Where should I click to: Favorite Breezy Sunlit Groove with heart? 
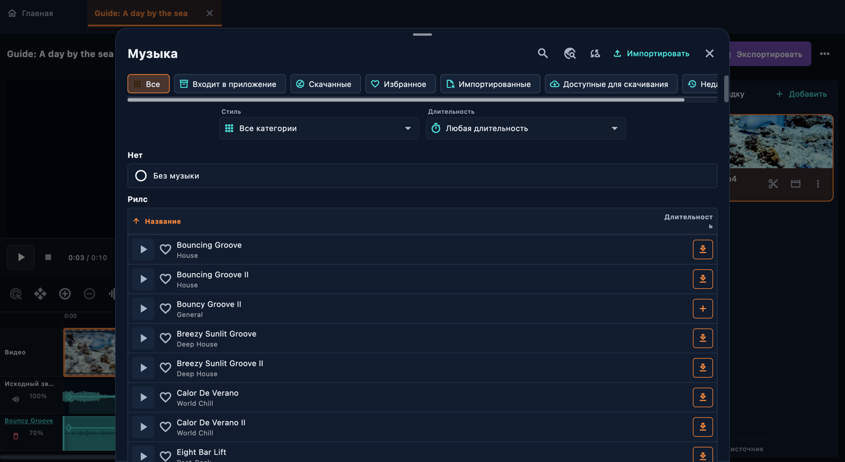pos(165,339)
